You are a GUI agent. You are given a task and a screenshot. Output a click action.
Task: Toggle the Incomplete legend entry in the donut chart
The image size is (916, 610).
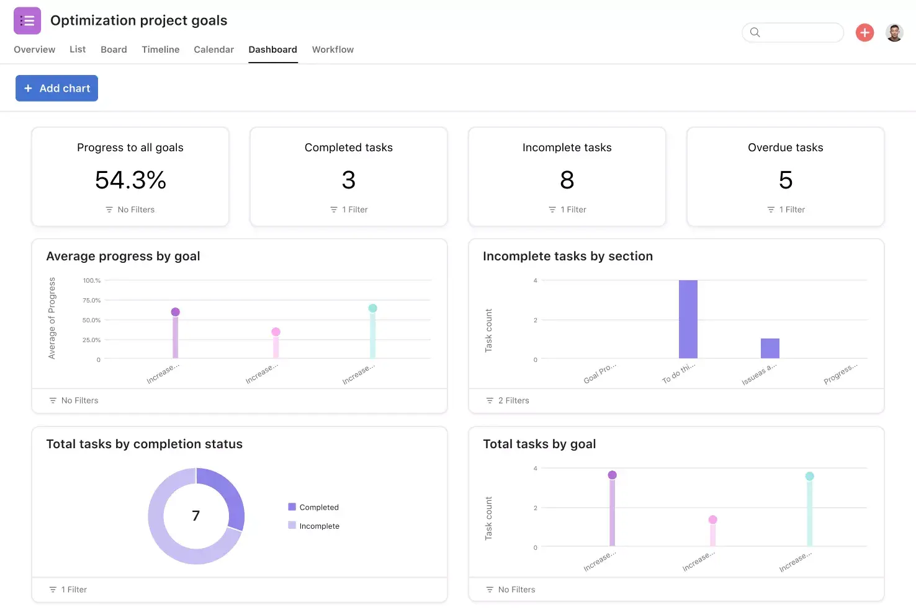(x=315, y=526)
